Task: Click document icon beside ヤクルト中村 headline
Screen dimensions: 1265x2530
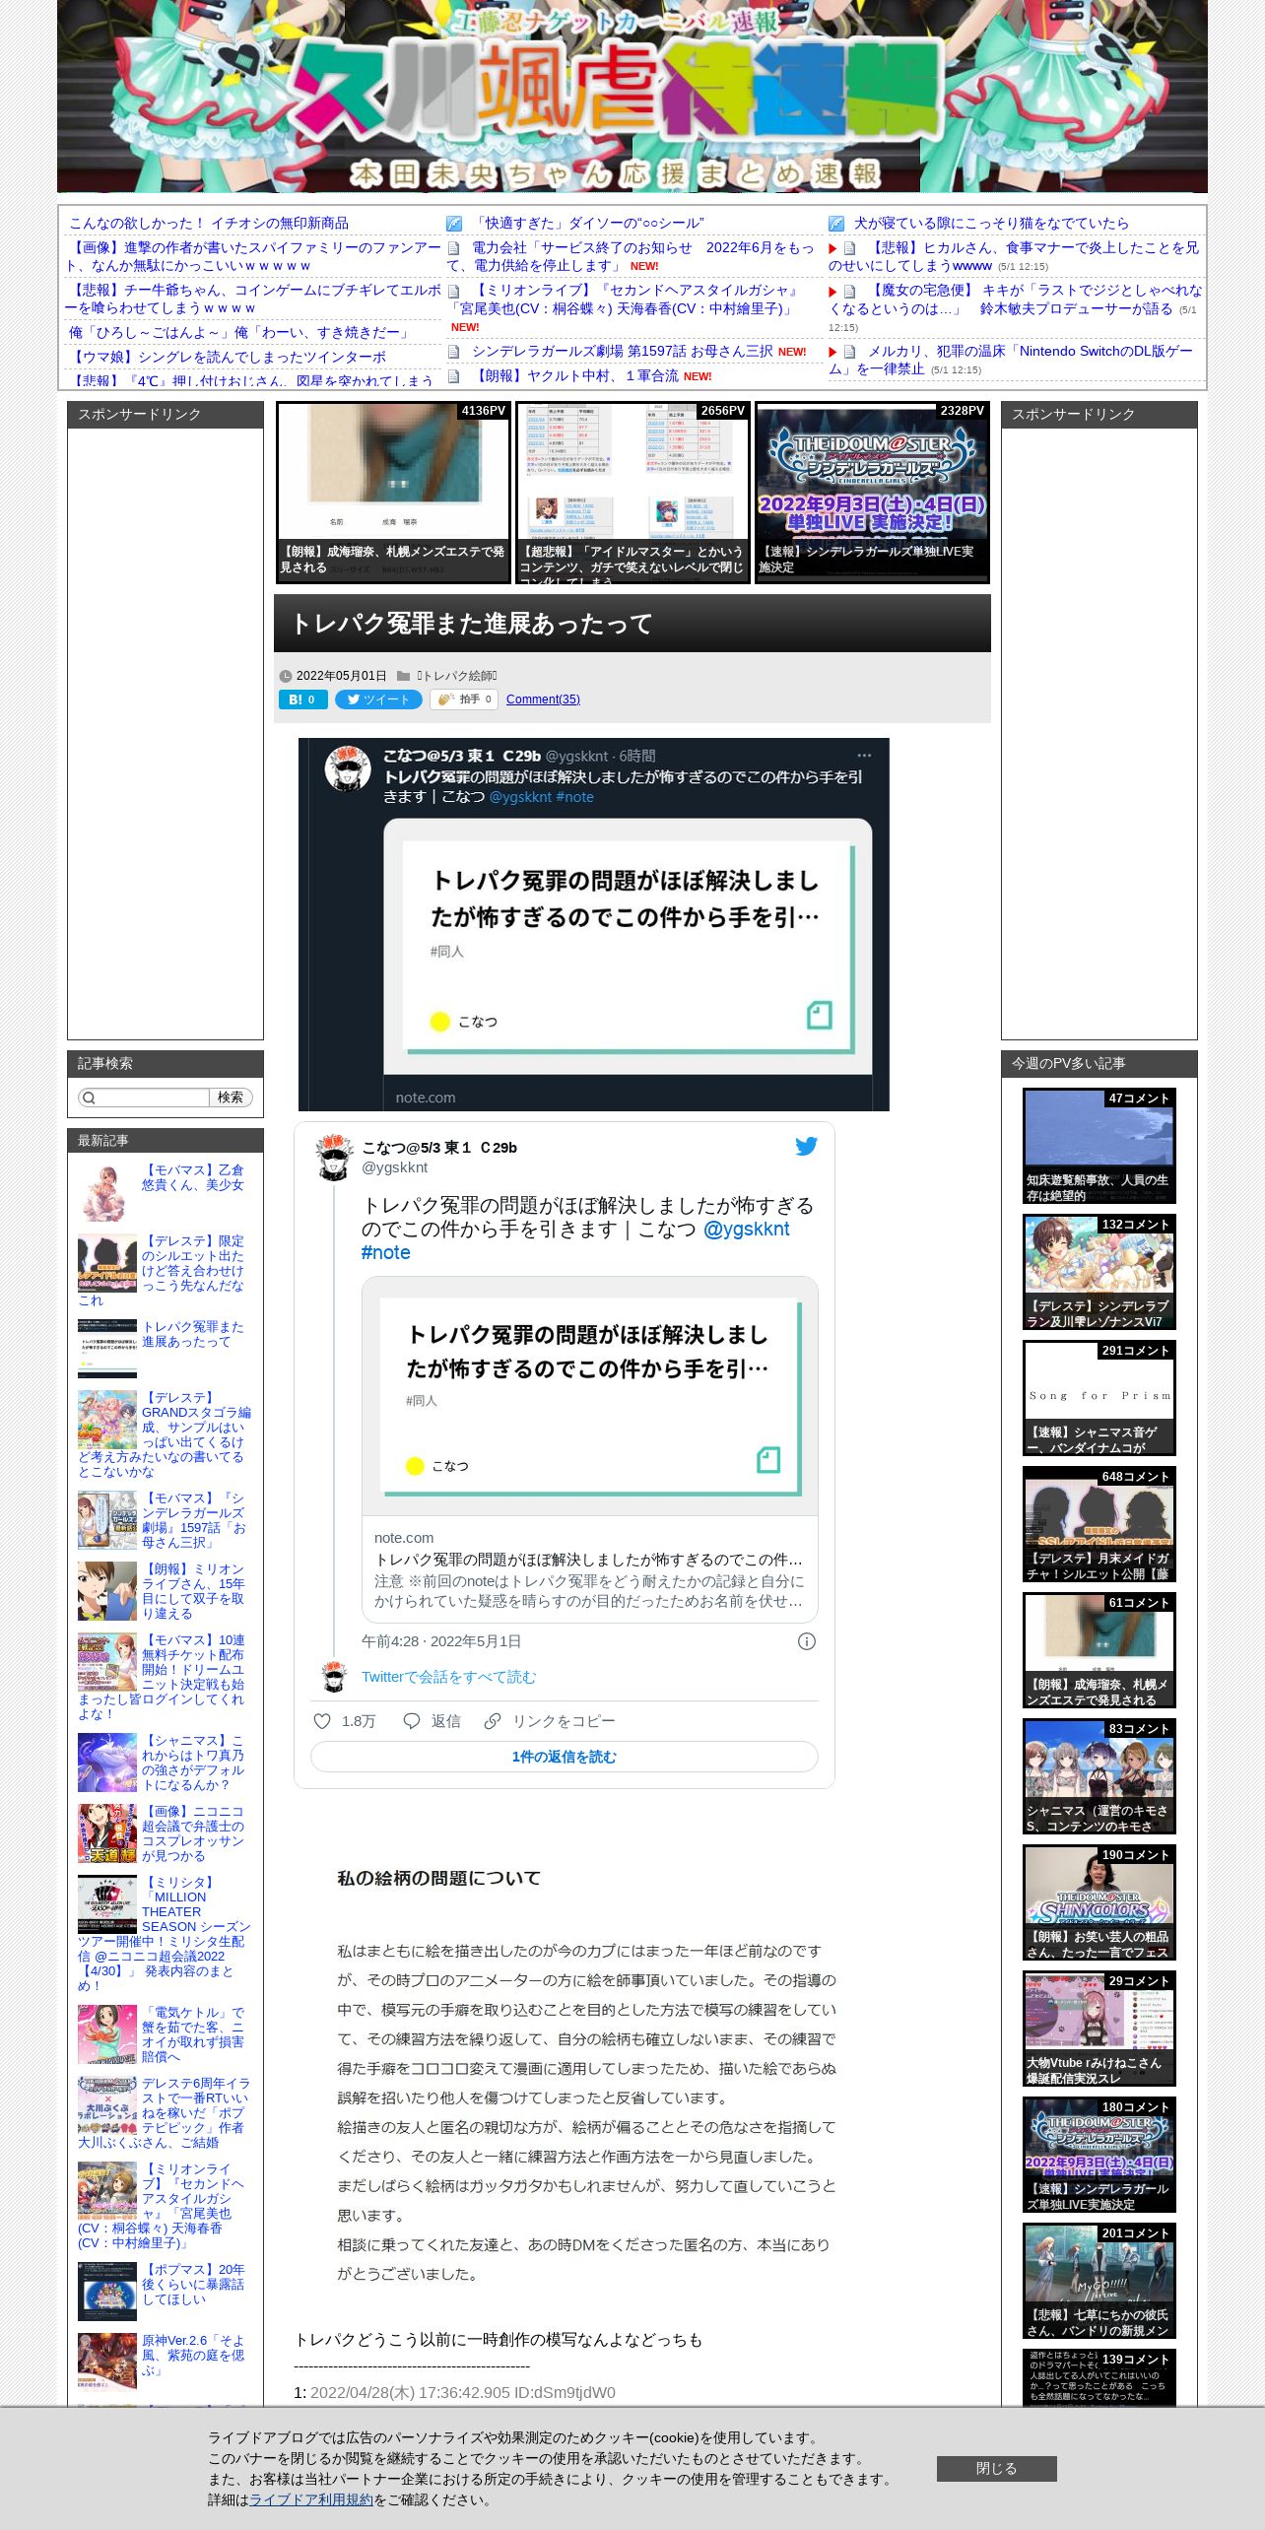Action: (454, 376)
